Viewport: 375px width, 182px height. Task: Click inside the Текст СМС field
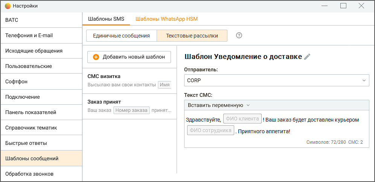[x=276, y=129]
